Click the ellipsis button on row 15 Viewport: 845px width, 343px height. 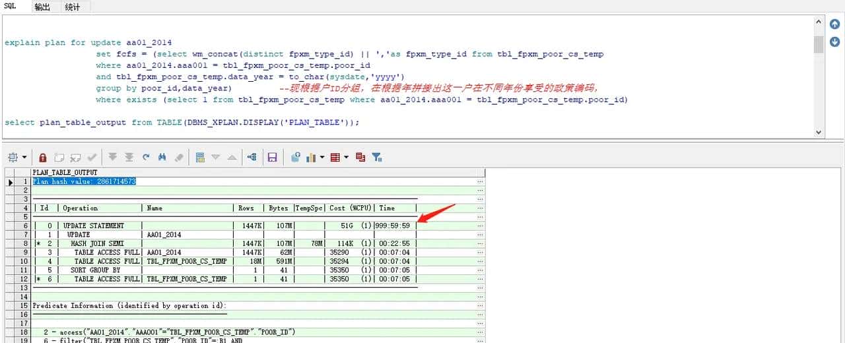coord(480,305)
